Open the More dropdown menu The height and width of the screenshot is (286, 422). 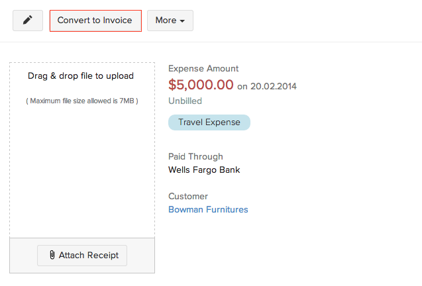[x=170, y=21]
